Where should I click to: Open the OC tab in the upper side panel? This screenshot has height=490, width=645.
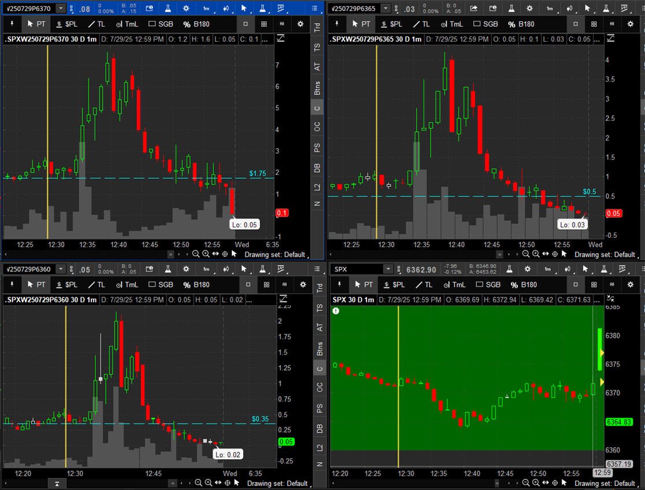(317, 126)
